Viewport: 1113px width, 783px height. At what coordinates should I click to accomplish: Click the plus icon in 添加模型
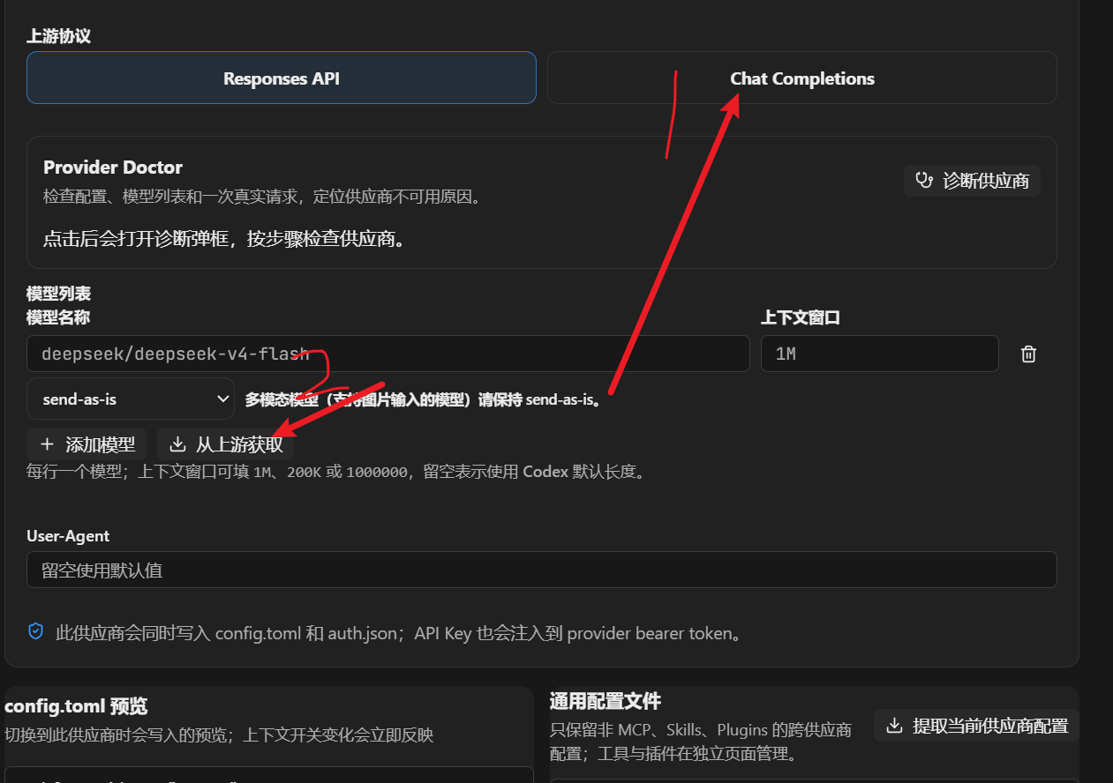47,444
